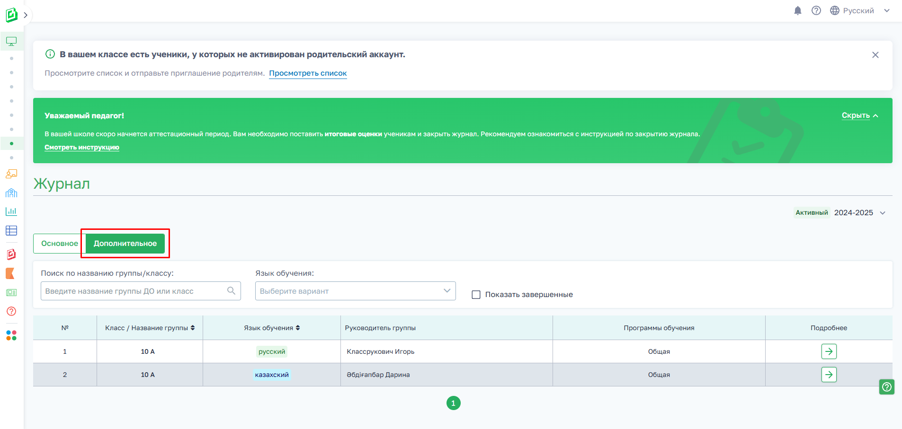Open the school building icon in sidebar
Screen dimensions: 902x429
pyautogui.click(x=11, y=193)
